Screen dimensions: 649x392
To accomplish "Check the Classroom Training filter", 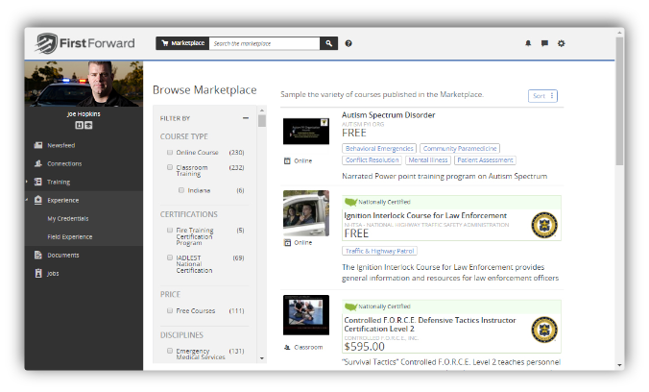I will coord(170,167).
